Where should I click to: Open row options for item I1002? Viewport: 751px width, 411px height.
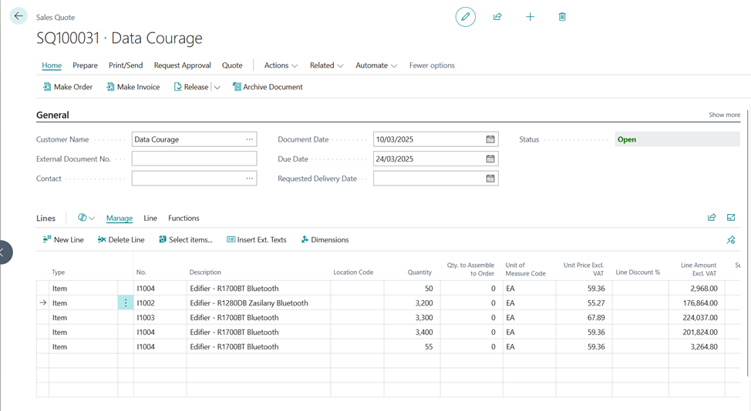[x=126, y=303]
